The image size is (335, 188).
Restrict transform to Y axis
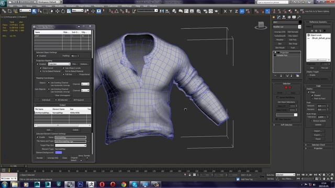point(231,11)
